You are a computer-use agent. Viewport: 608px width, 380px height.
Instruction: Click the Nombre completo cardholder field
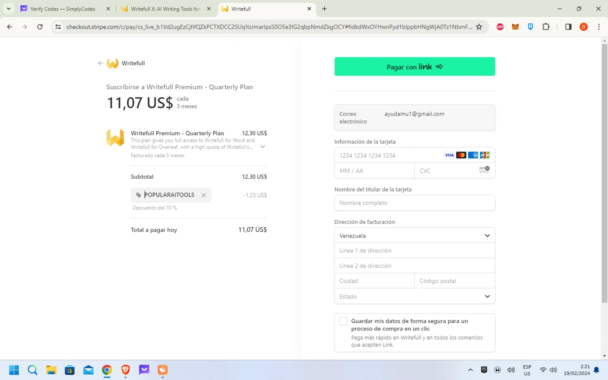click(415, 203)
